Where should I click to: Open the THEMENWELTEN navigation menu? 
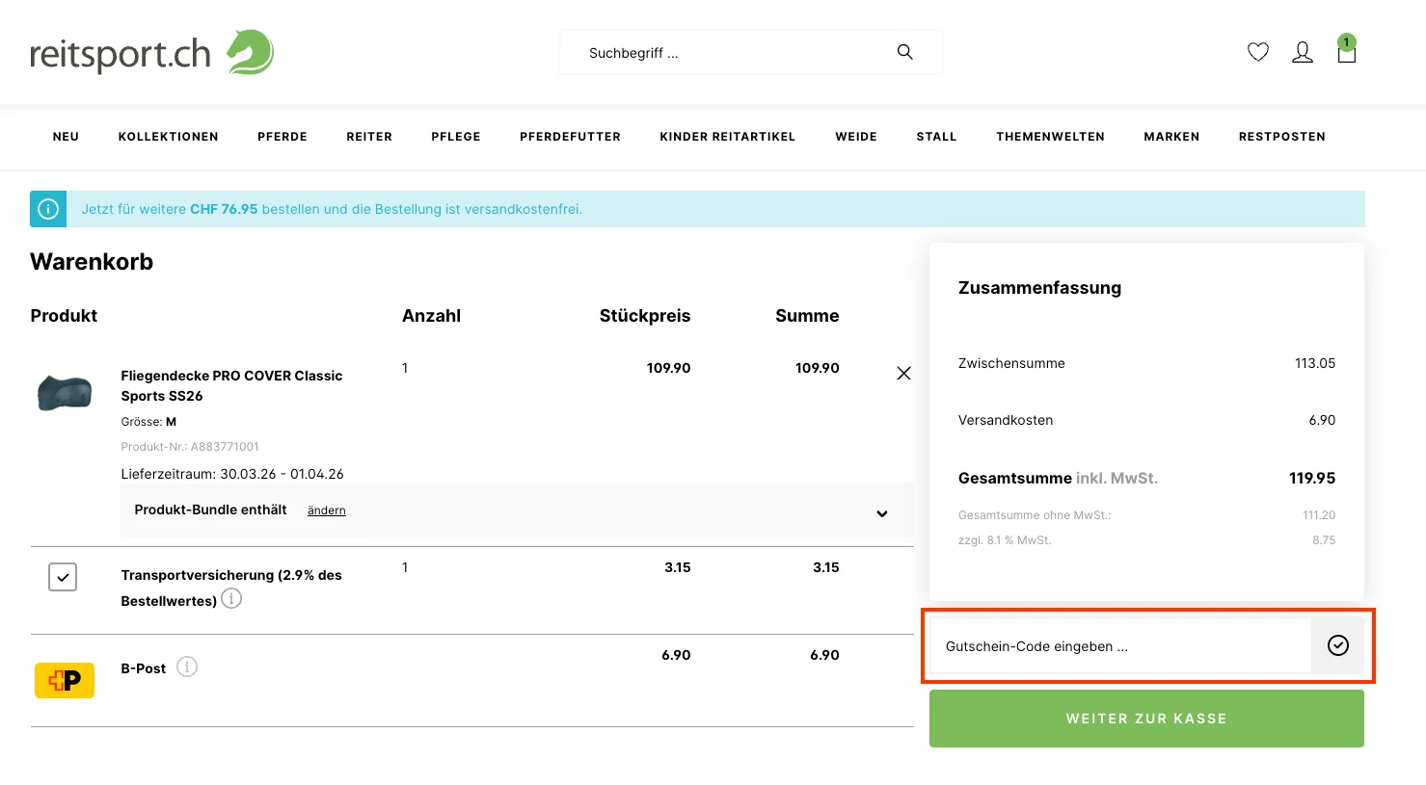coord(1050,136)
